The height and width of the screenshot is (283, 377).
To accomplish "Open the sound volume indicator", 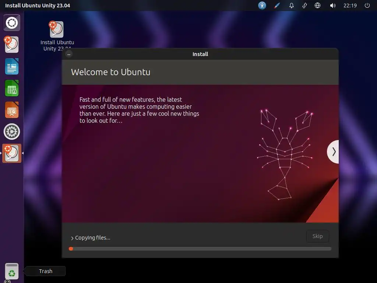I will (x=332, y=5).
